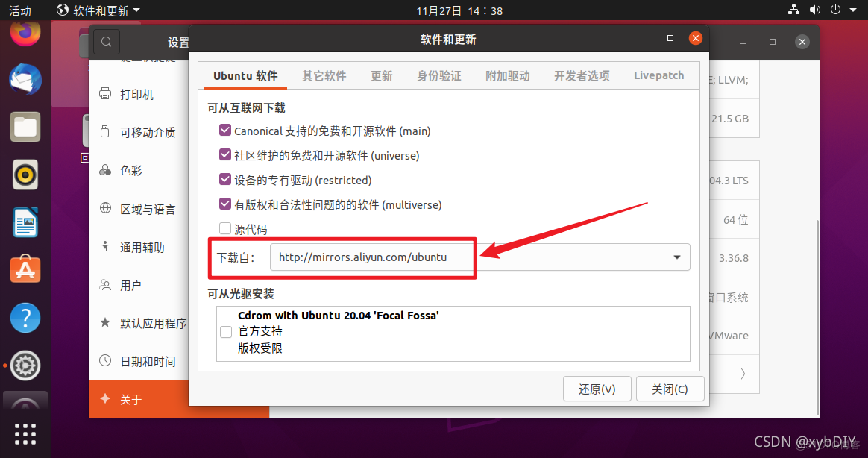Launch Ubuntu Software from the dock
This screenshot has width=868, height=458.
click(x=25, y=269)
